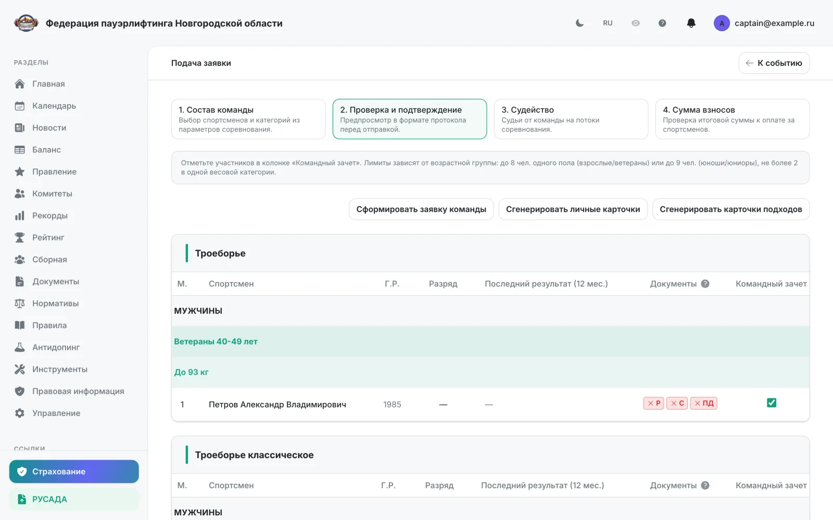Navigate to Рекорды page
Image resolution: width=833 pixels, height=520 pixels.
(74, 215)
